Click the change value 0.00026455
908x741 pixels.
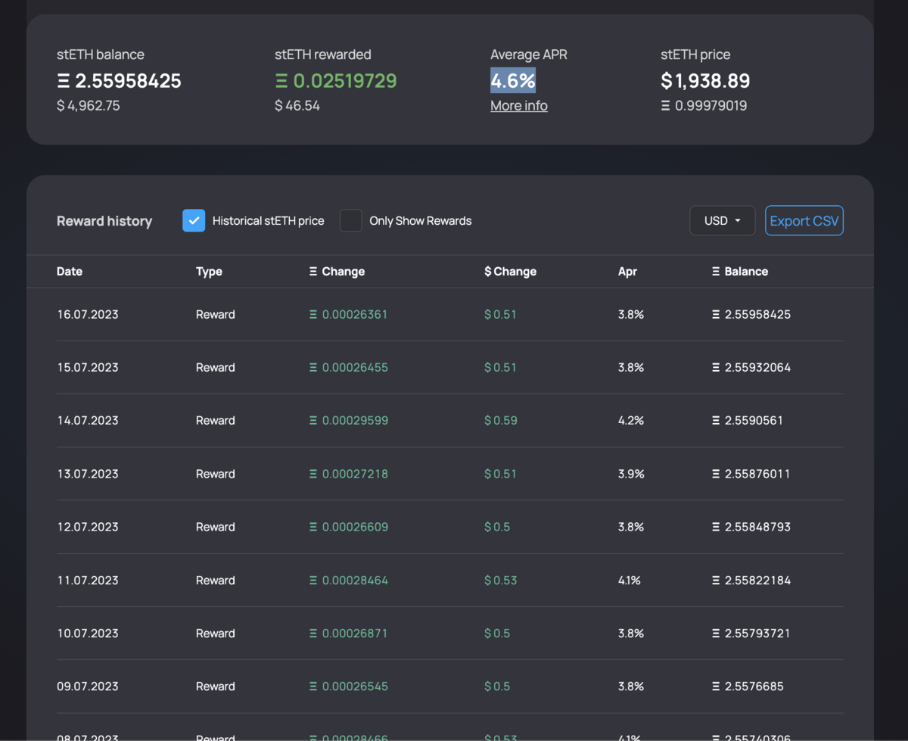point(348,367)
